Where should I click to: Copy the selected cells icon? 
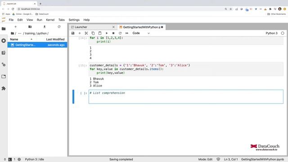coord(93,33)
